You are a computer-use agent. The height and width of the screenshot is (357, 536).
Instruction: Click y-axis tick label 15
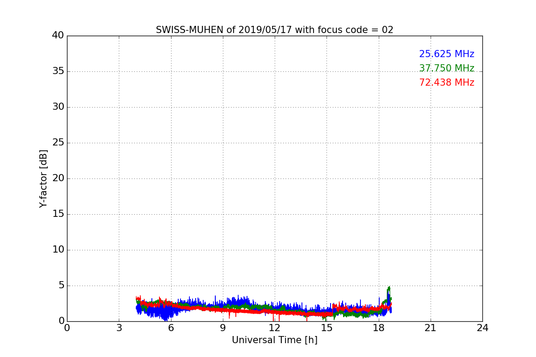click(58, 214)
